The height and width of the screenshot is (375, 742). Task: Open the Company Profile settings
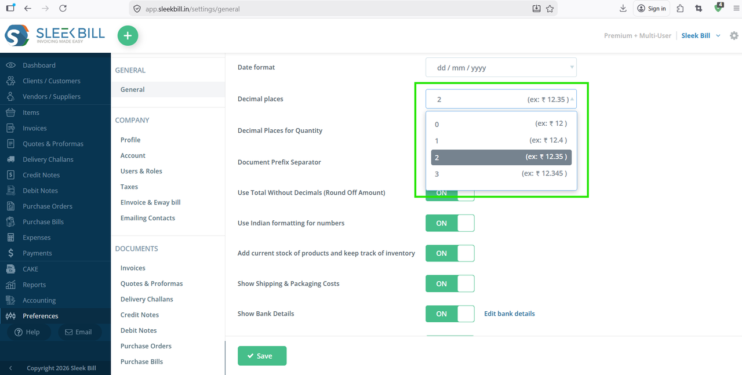click(x=130, y=140)
